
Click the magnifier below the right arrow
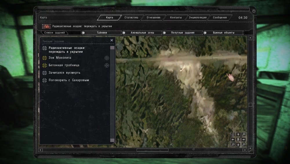tap(244, 145)
